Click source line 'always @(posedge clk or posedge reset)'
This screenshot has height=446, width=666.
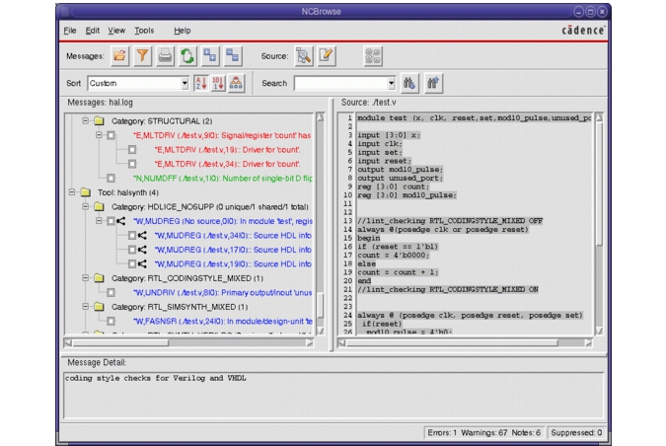coord(443,229)
